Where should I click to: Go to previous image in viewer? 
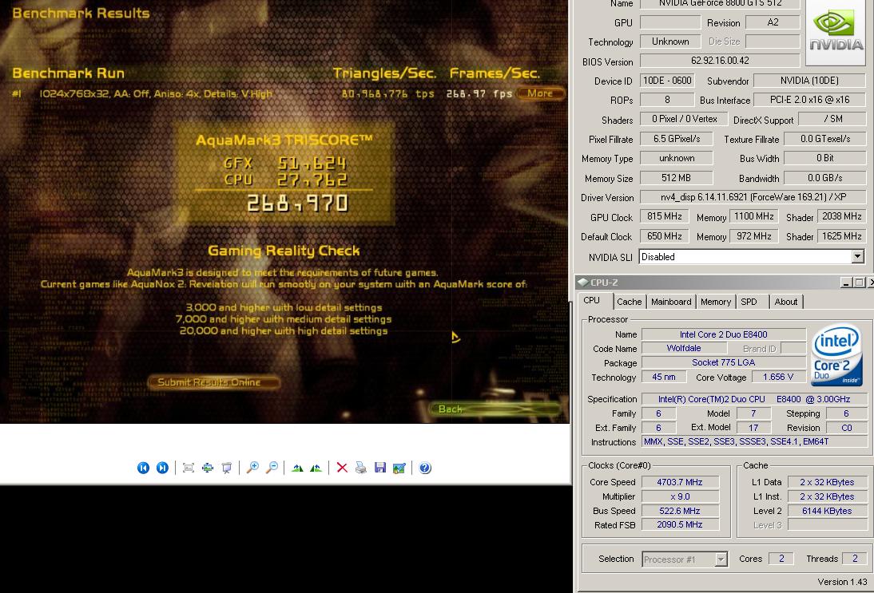click(x=143, y=468)
